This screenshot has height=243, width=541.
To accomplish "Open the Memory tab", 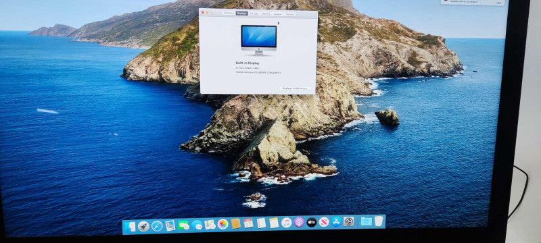I will pos(266,13).
